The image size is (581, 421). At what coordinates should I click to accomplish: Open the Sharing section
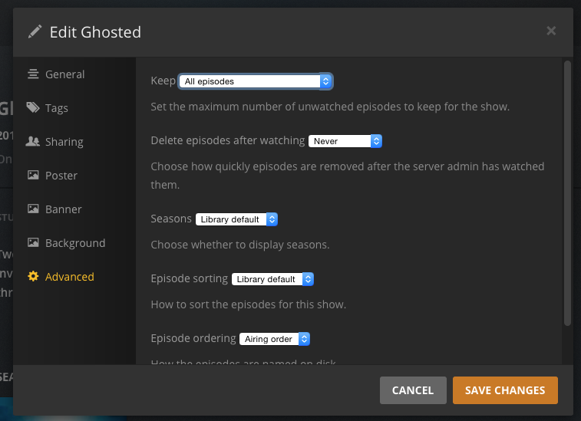64,142
